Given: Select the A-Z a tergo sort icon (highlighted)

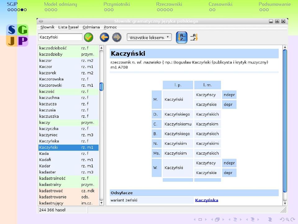Looking at the screenshot, I should point(182,37).
